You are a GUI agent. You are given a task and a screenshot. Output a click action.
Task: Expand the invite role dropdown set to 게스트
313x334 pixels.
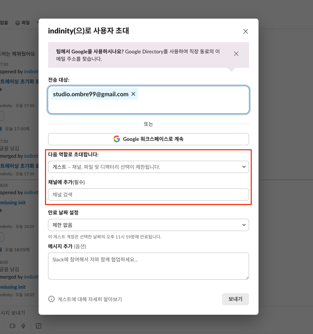pyautogui.click(x=148, y=167)
